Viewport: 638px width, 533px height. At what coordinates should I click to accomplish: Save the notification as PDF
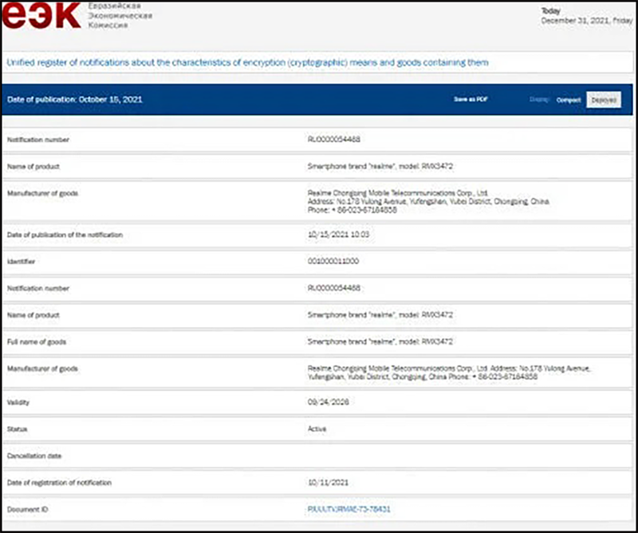point(471,100)
